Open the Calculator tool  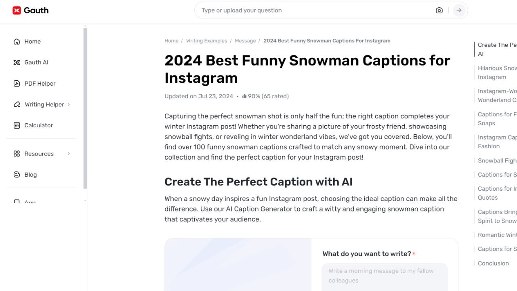click(x=38, y=125)
